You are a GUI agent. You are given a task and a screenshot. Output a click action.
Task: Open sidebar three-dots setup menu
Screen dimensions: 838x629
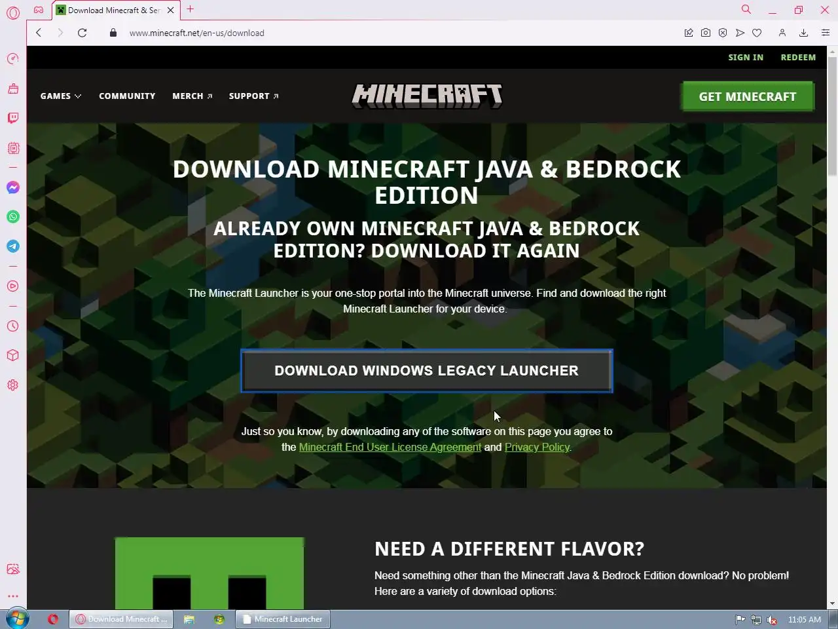(13, 596)
